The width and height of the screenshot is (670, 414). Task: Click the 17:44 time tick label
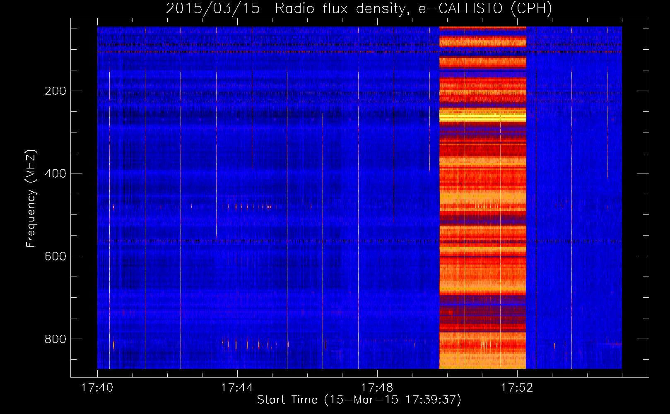coord(237,388)
